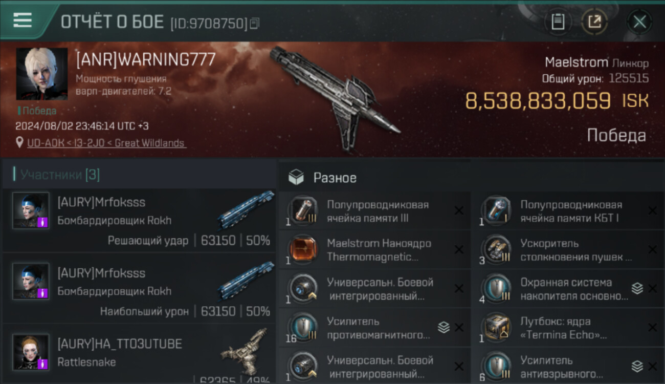Expand stack for Охранная система накопителя
665x384 pixels.
coord(637,288)
